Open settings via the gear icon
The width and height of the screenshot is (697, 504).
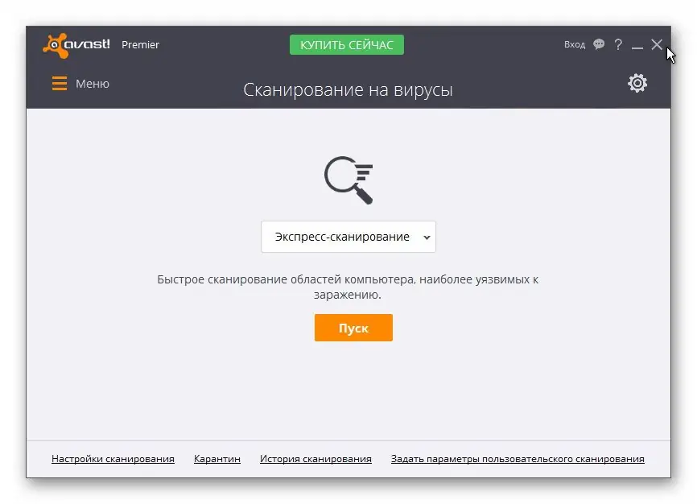637,83
